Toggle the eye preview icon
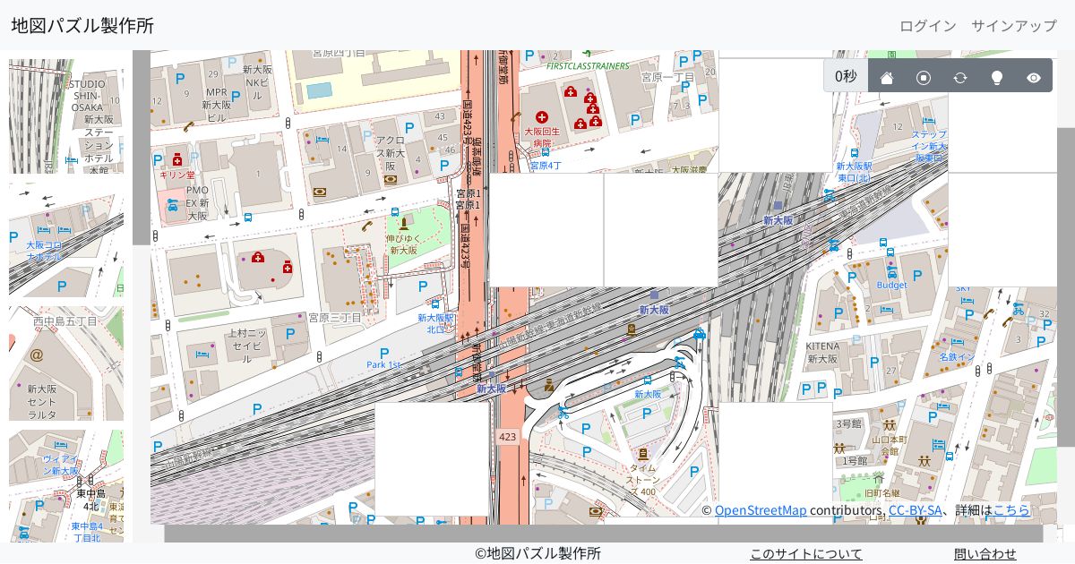This screenshot has height=564, width=1075. click(1034, 77)
